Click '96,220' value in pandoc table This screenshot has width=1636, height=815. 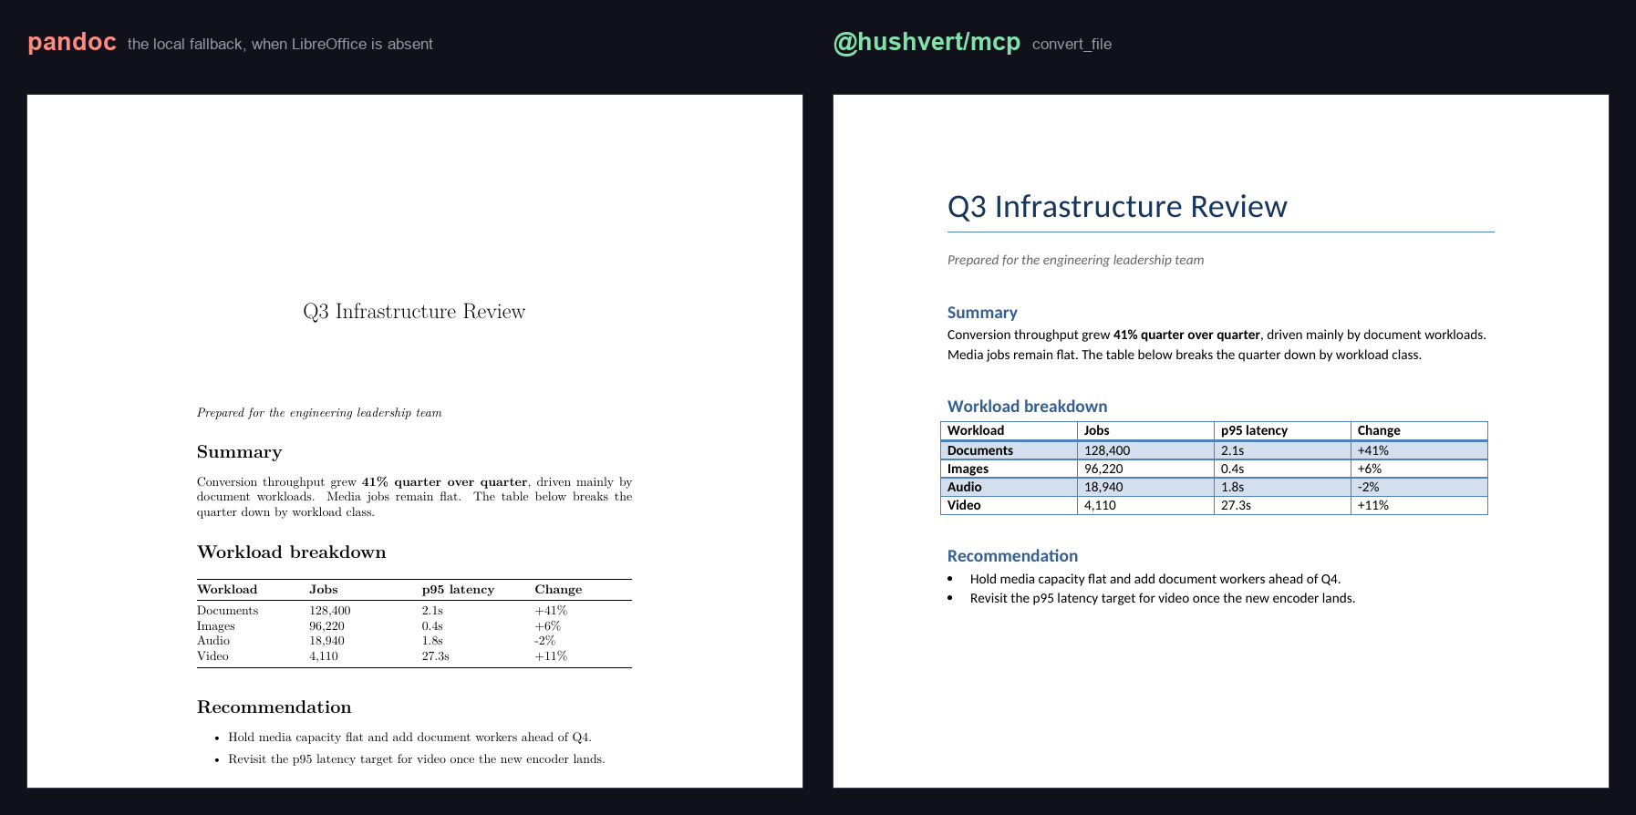326,626
